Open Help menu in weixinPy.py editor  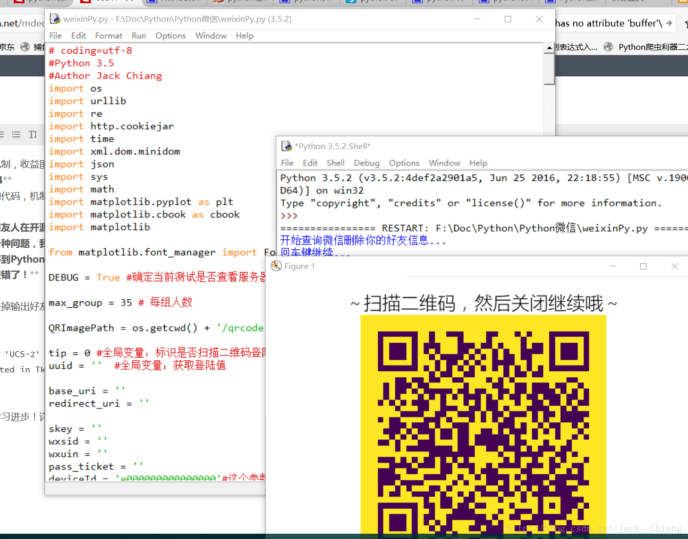(244, 36)
